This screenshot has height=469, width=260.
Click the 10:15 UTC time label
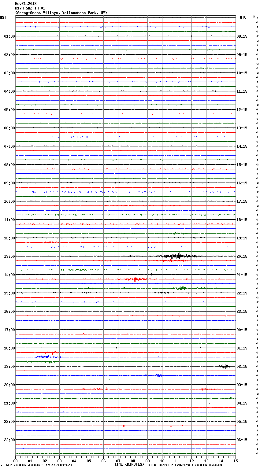click(242, 73)
